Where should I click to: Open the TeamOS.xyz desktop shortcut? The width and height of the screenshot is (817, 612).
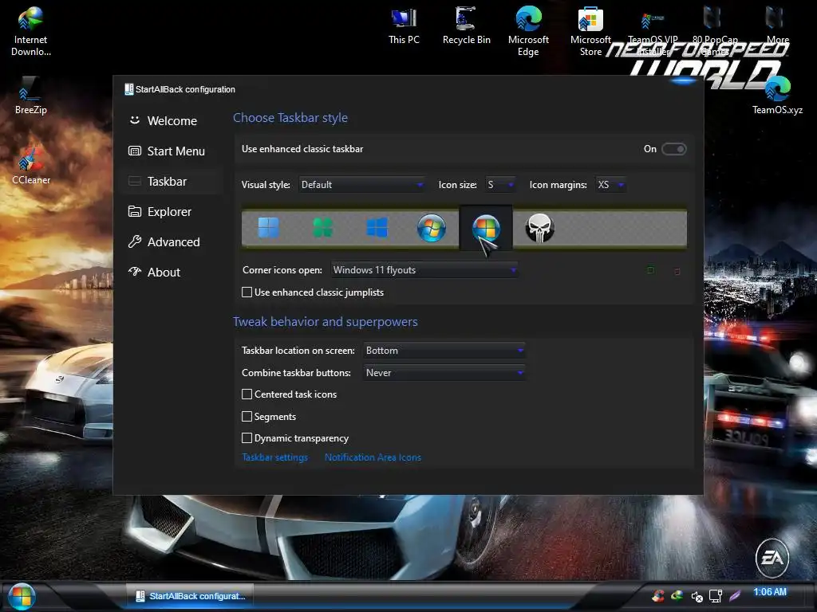coord(777,96)
